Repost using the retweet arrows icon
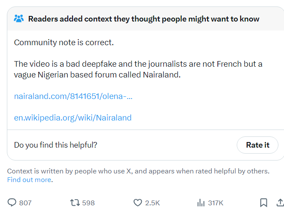284x210 pixels. (75, 203)
